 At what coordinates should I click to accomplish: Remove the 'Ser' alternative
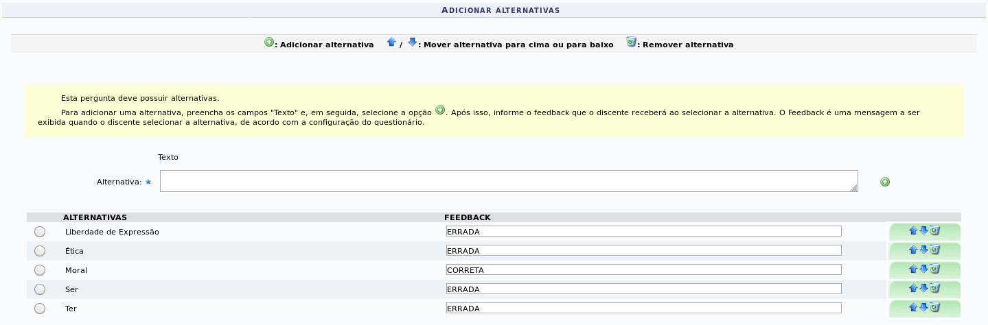[x=934, y=288]
